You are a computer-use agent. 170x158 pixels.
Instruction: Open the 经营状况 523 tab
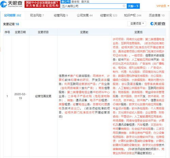(108, 15)
